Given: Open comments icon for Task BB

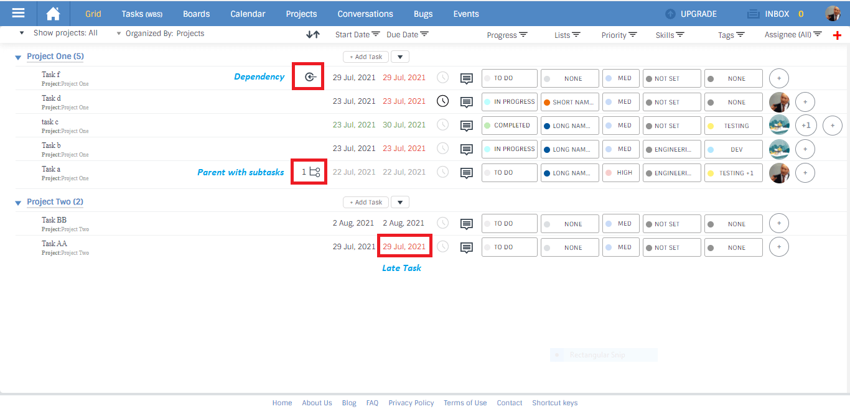Looking at the screenshot, I should click(x=466, y=224).
